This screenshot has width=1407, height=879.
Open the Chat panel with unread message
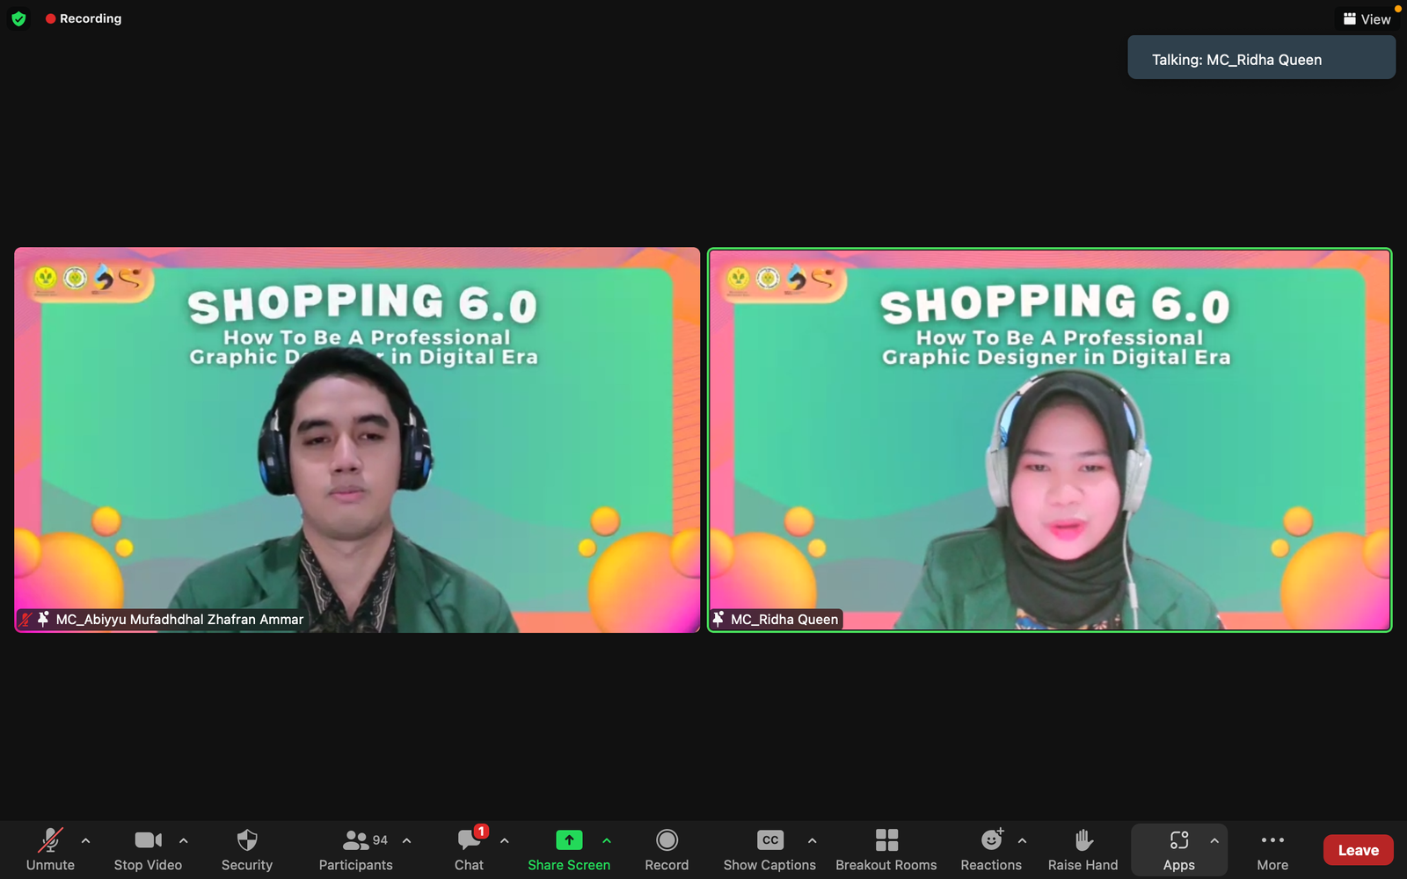469,849
